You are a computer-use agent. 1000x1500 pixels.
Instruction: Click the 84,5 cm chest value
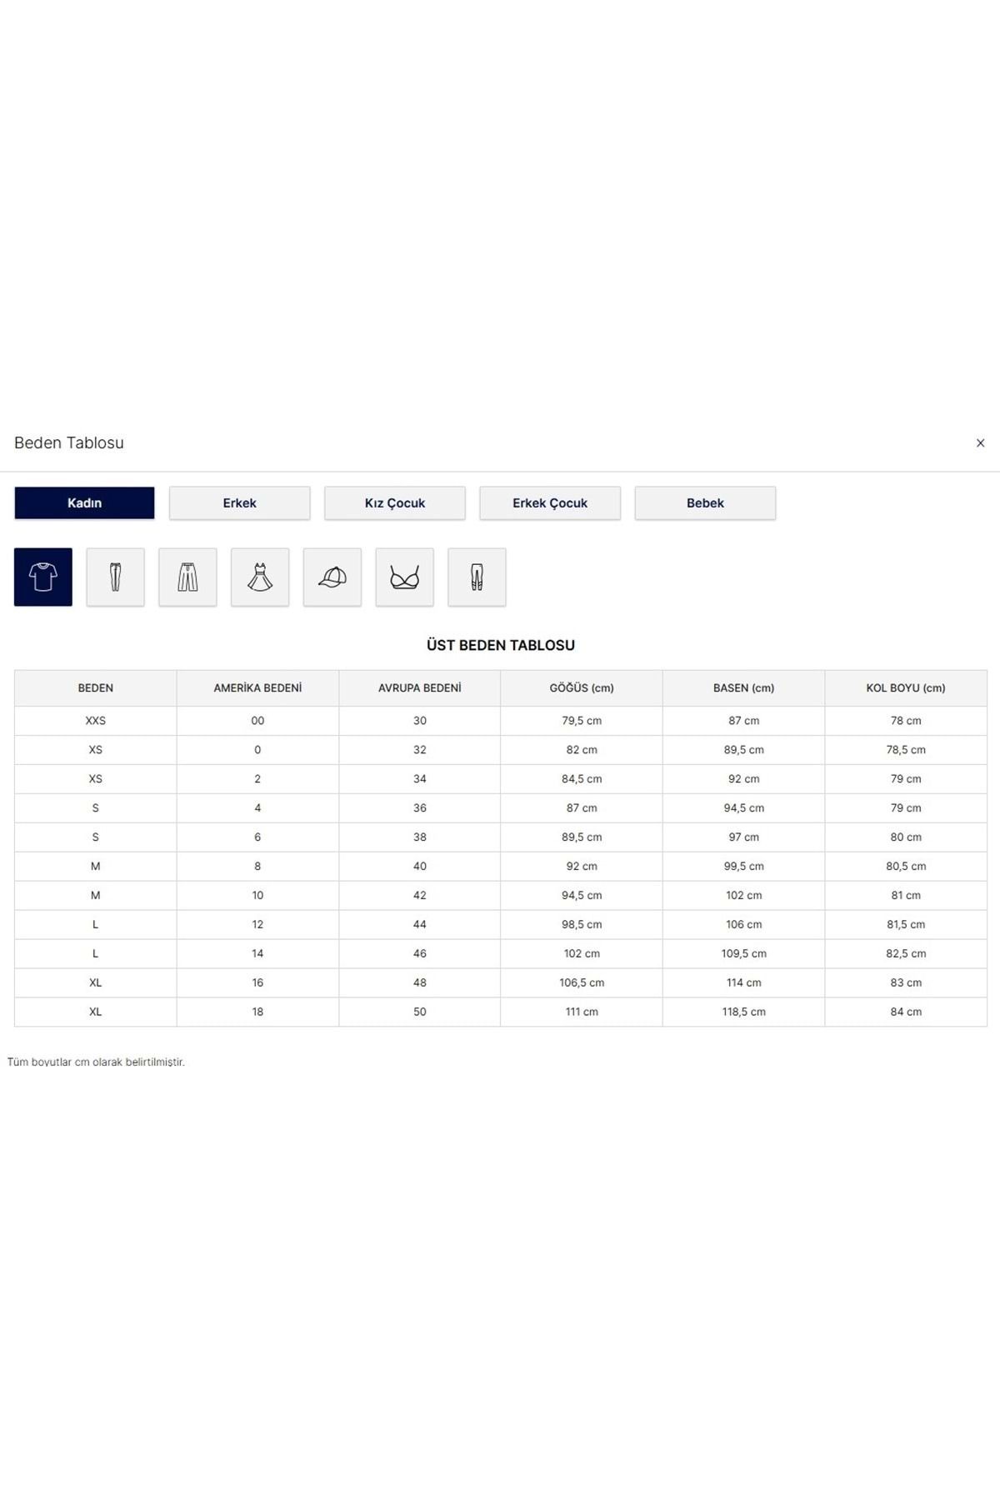point(582,779)
